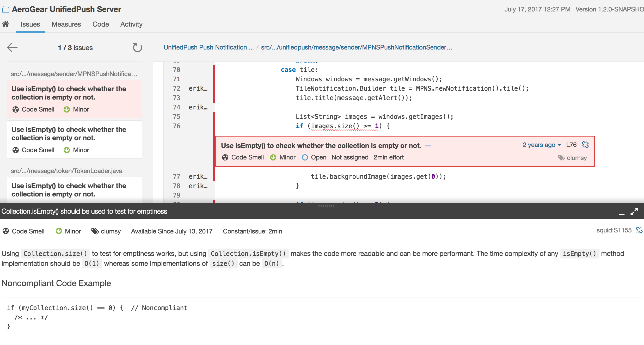Click Minor severity icon in first issue card
The image size is (644, 345).
[x=67, y=109]
